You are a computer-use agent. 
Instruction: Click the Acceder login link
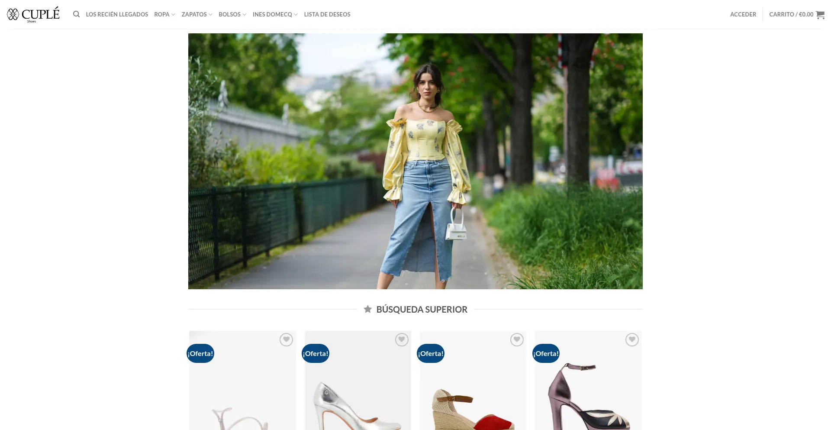[743, 14]
